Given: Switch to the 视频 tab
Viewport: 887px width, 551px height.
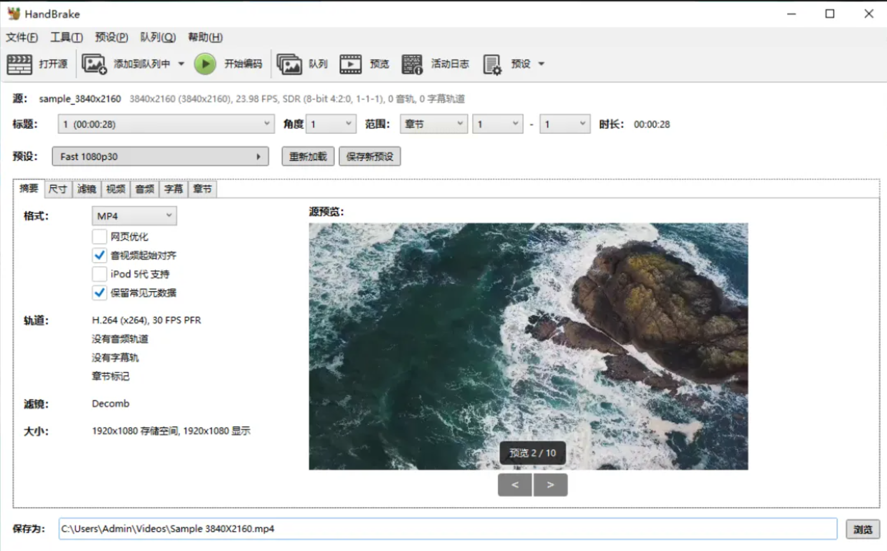Looking at the screenshot, I should pos(115,189).
